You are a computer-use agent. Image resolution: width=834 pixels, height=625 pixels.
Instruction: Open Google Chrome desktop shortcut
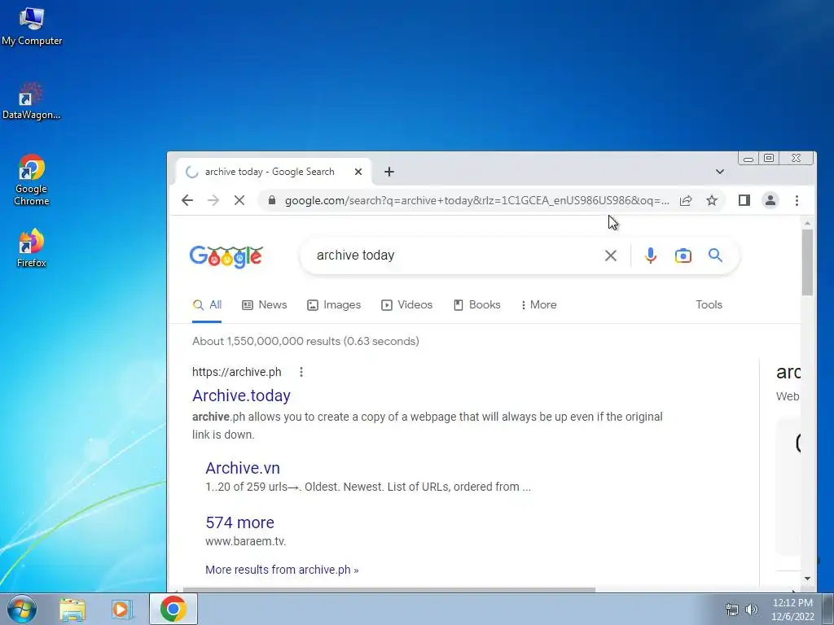click(32, 180)
